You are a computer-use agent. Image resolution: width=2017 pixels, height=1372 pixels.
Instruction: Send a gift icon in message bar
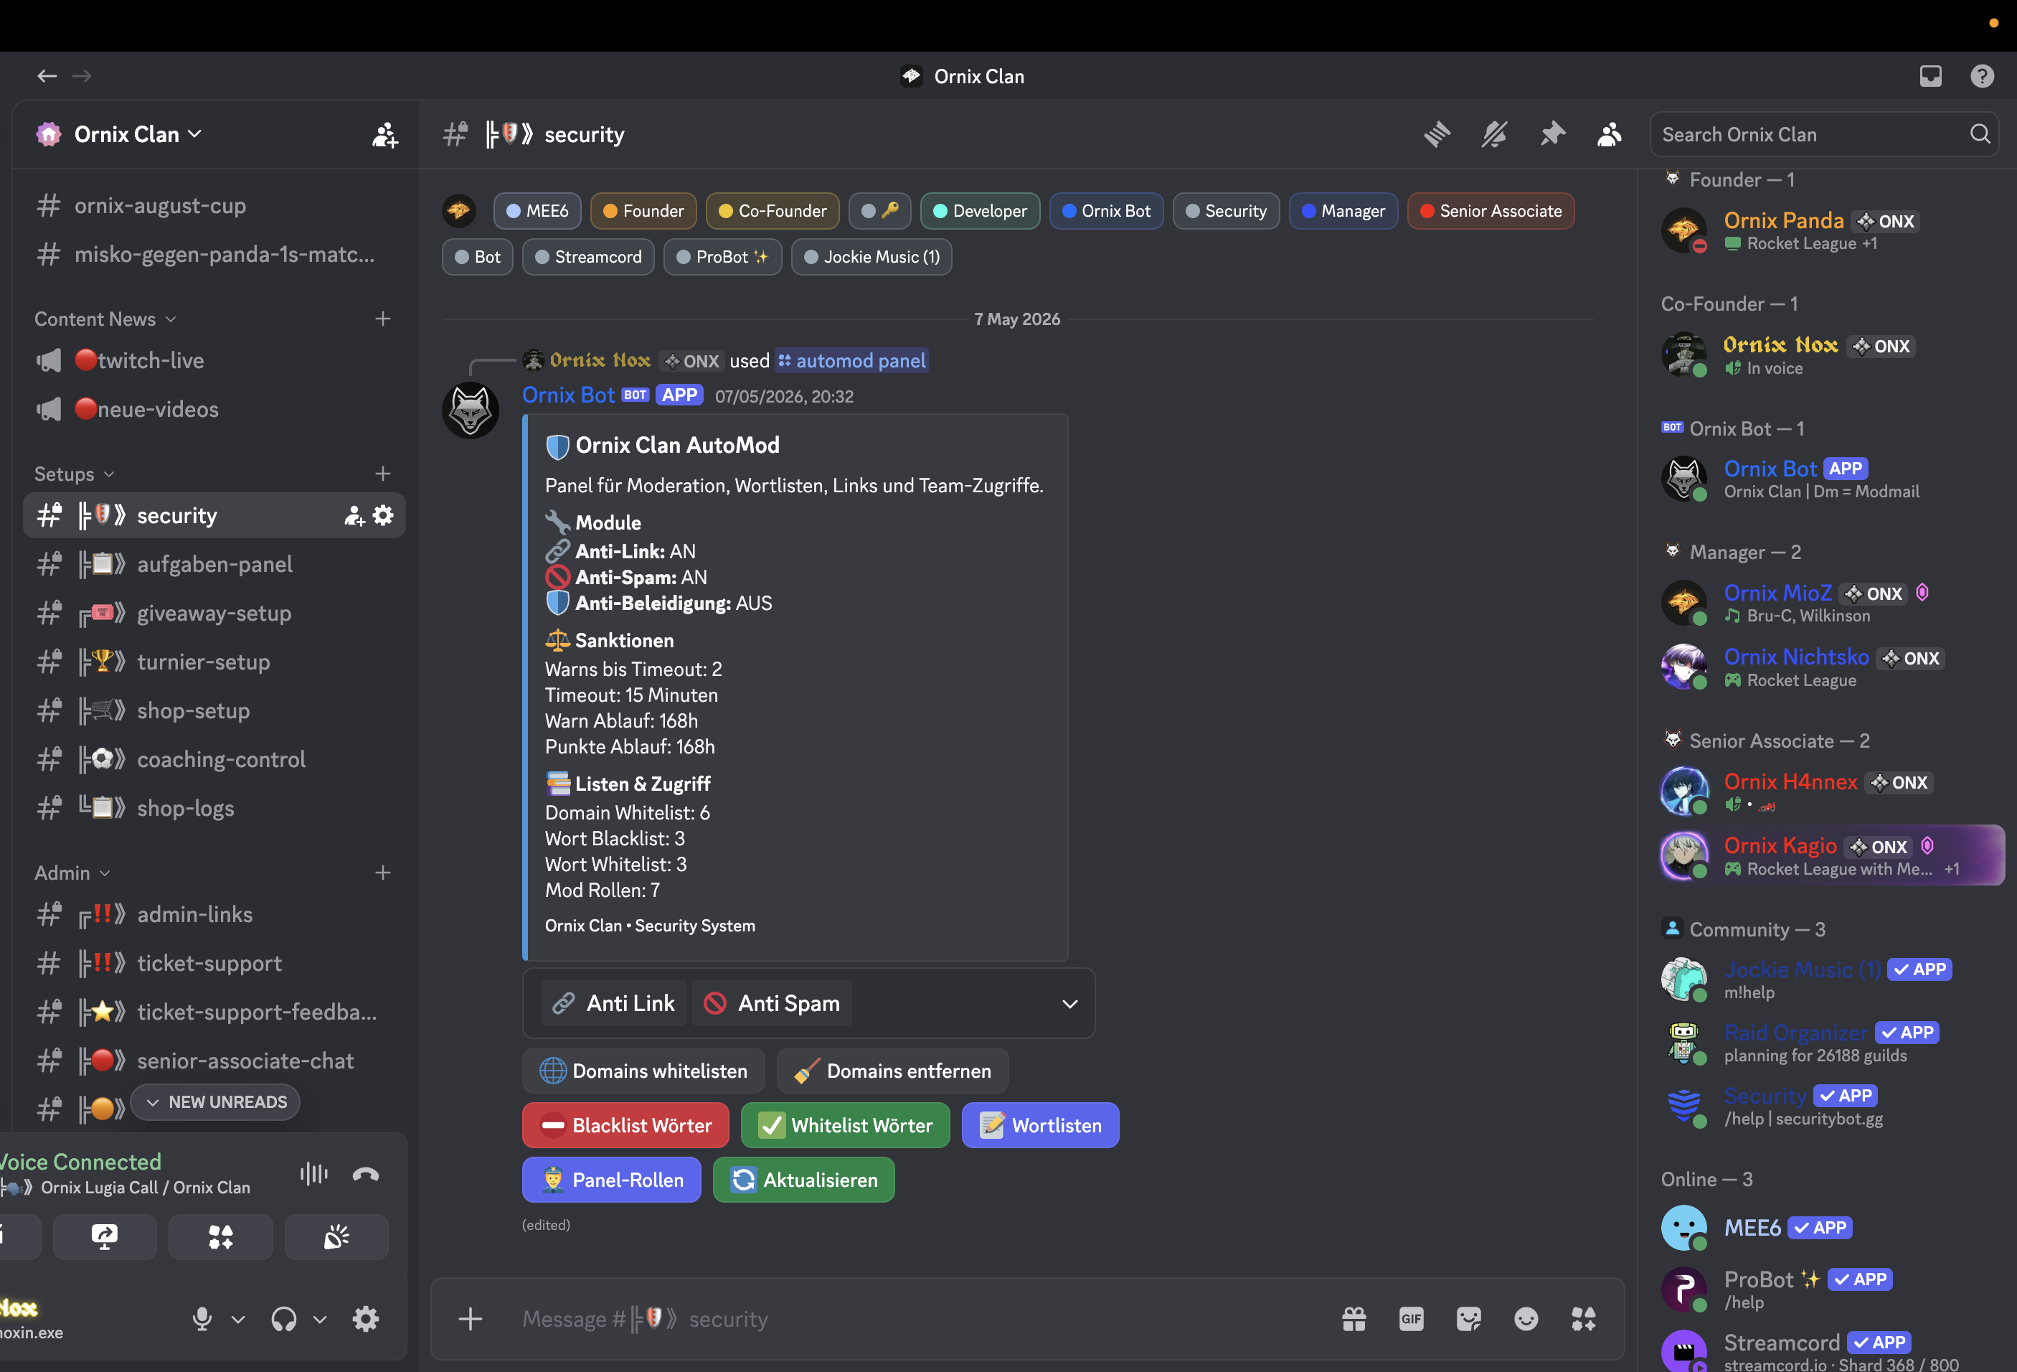[1354, 1319]
